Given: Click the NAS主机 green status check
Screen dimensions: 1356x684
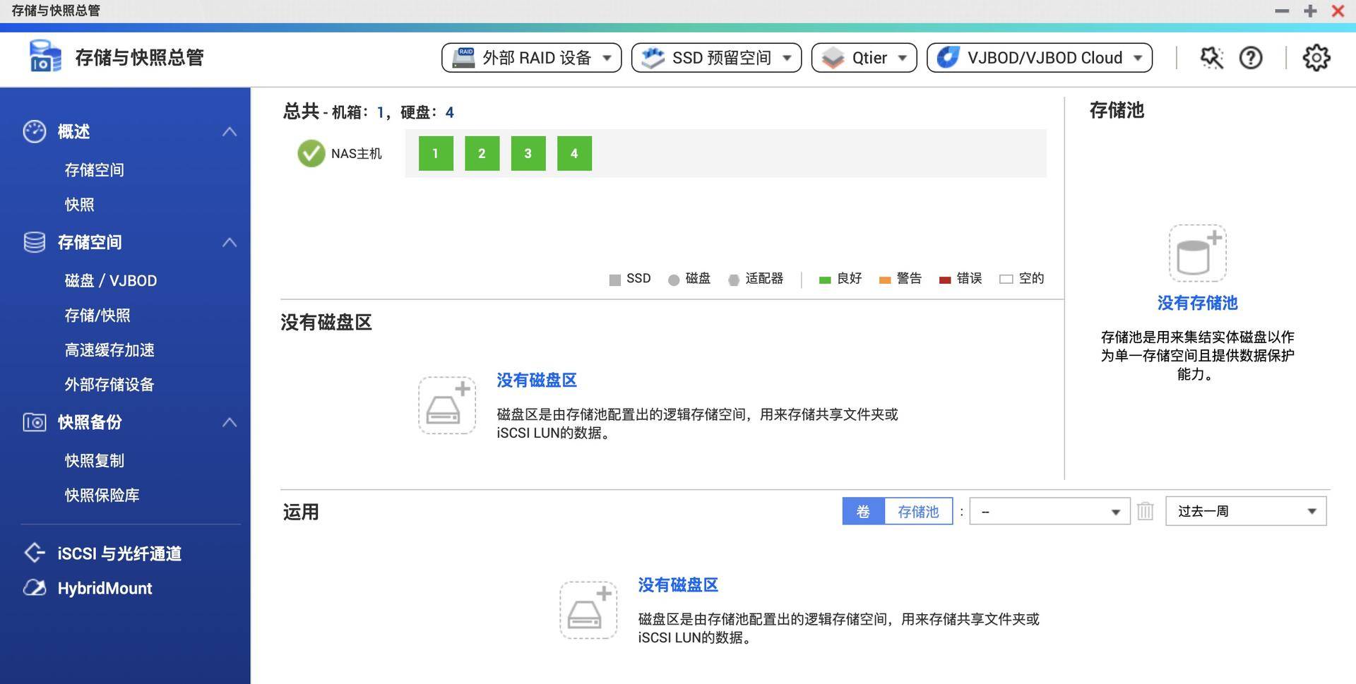Looking at the screenshot, I should (x=311, y=153).
